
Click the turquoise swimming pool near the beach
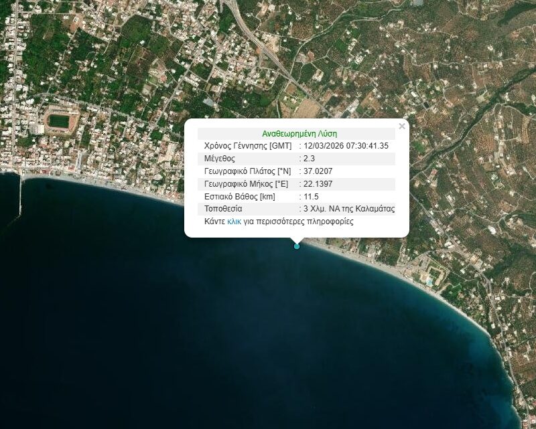[429, 283]
